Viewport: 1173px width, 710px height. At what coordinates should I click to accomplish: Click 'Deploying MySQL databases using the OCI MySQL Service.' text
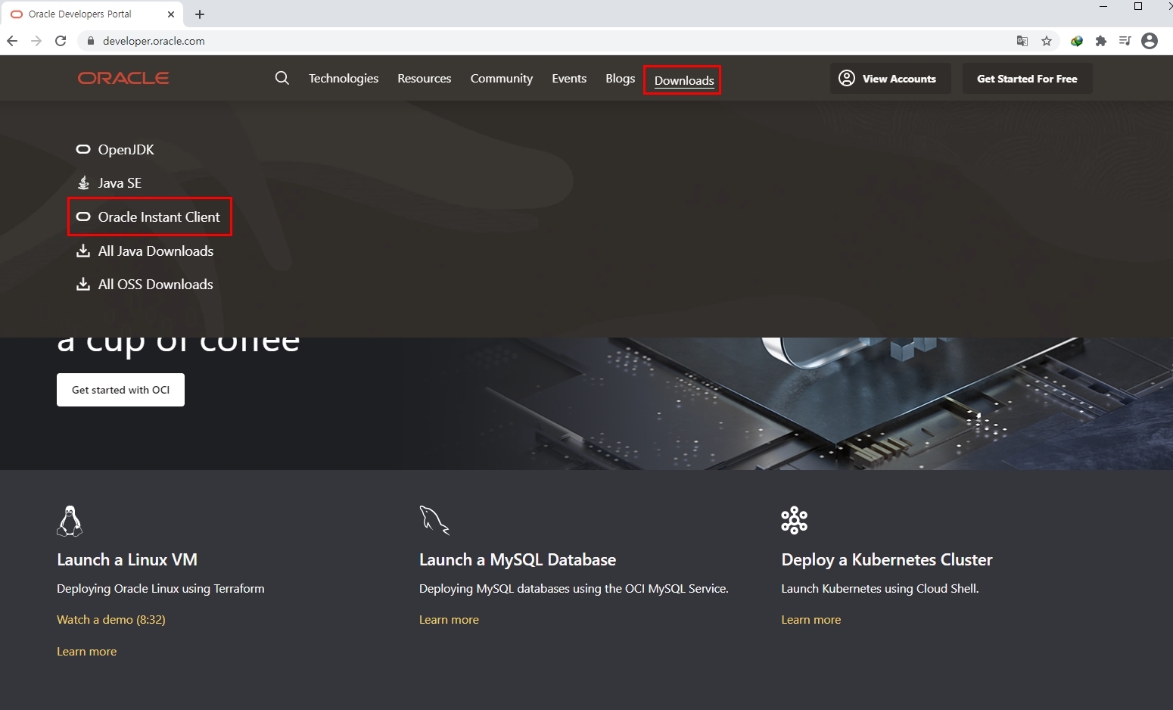pyautogui.click(x=574, y=589)
